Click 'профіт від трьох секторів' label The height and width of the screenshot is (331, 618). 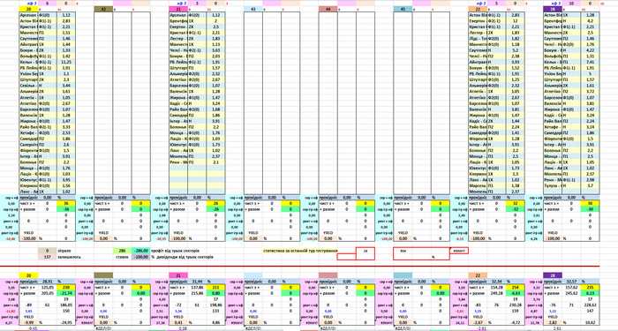tap(175, 251)
